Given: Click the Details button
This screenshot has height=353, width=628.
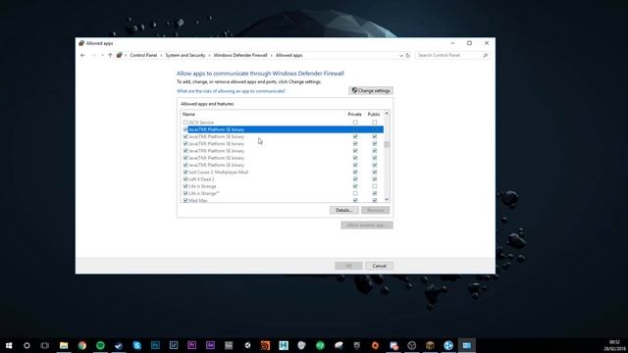Looking at the screenshot, I should (344, 210).
